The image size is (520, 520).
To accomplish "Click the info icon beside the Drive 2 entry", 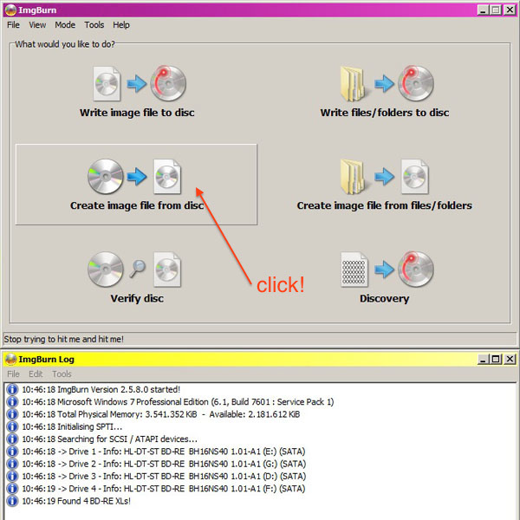I will [12, 464].
